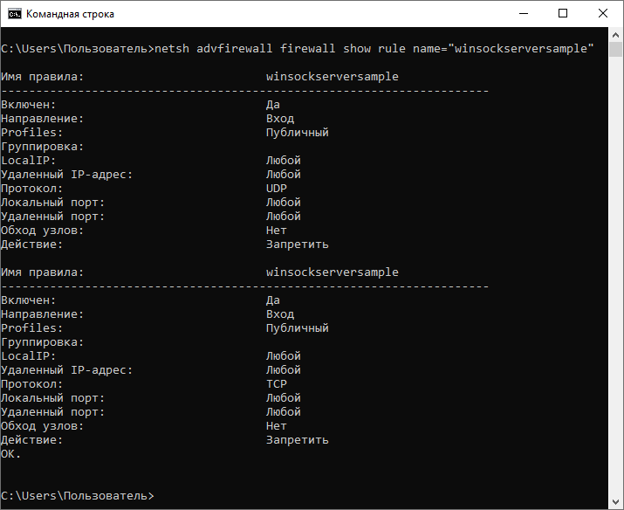Click the first rule's Имя правила label
This screenshot has height=510, width=624.
(x=42, y=77)
